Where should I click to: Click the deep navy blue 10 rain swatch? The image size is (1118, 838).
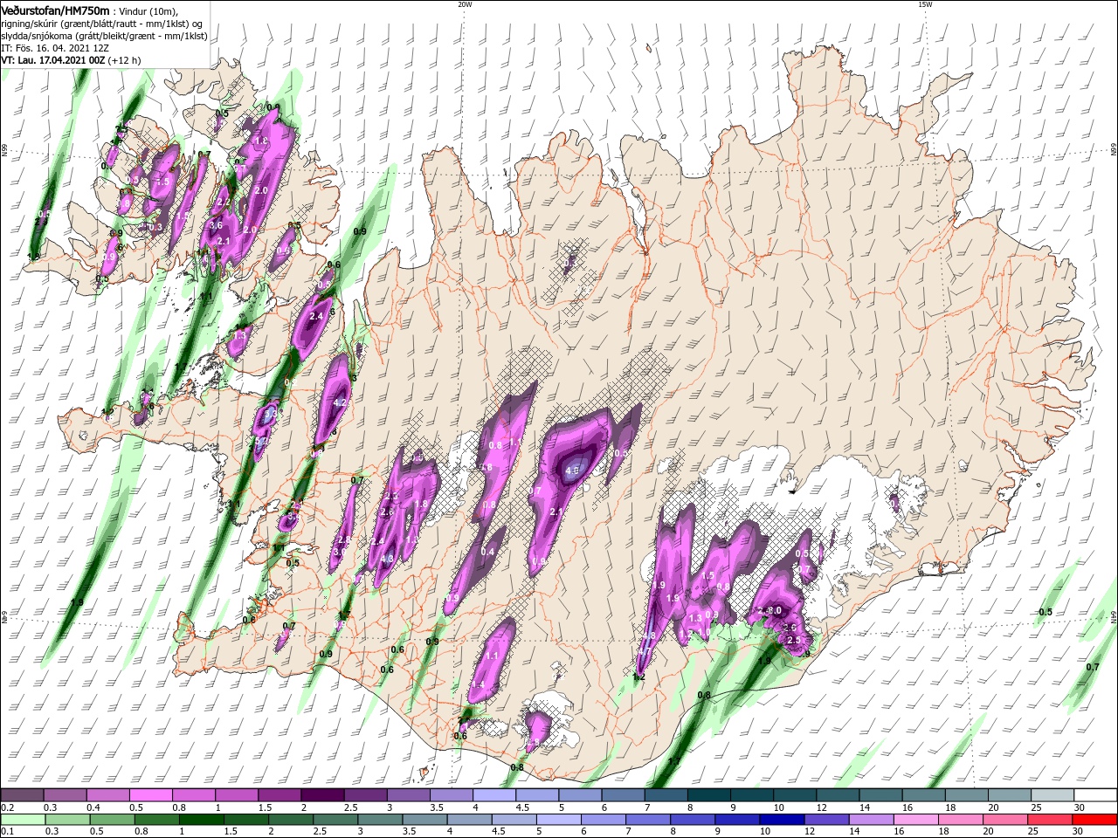tap(782, 820)
